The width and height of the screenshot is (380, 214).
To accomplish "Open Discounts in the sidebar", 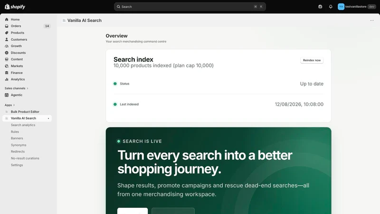I will coord(18,53).
